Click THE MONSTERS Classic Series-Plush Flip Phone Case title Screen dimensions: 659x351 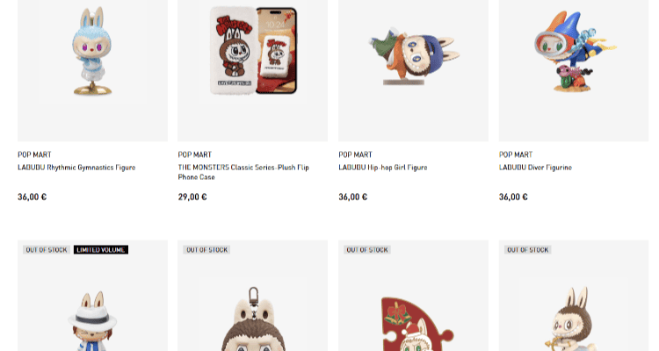[243, 172]
